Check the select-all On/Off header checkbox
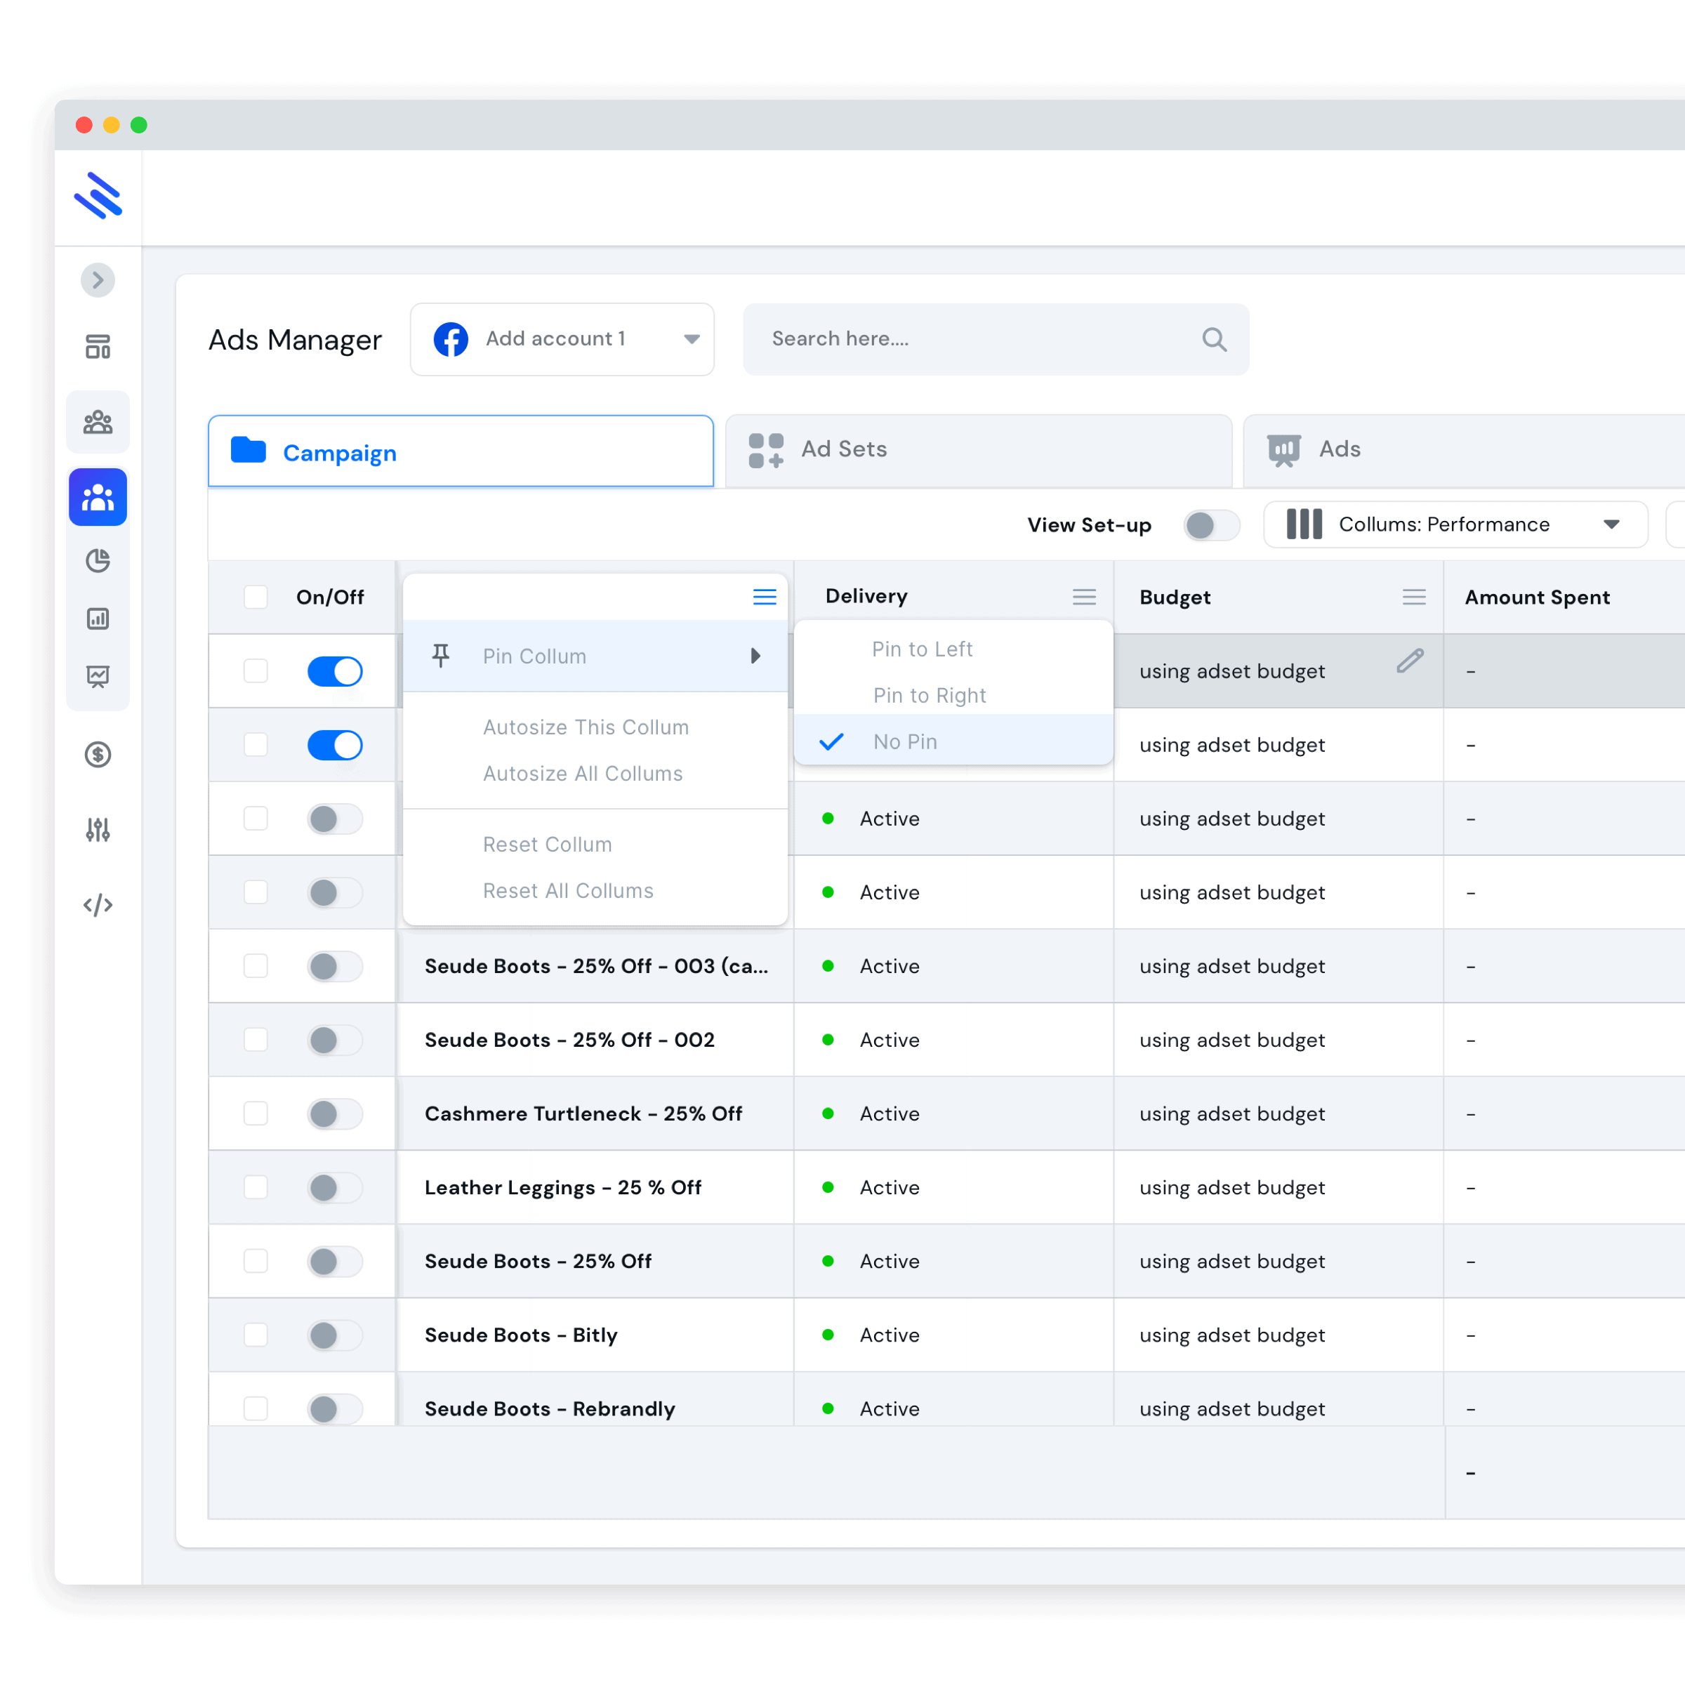 256,597
